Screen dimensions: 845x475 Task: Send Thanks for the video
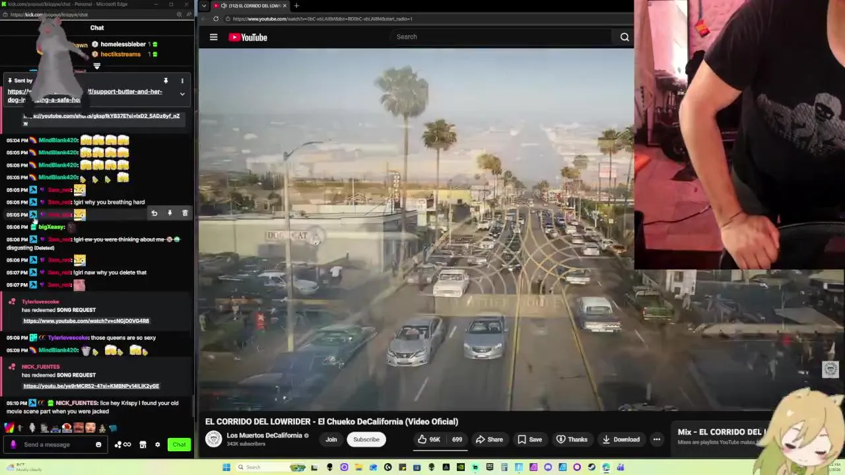point(572,439)
